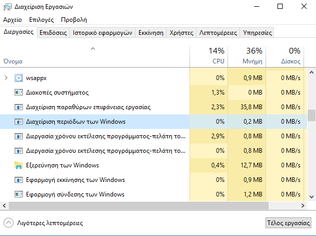The height and width of the screenshot is (236, 316).
Task: Click icon of the Διεργασία χρόνου εκτέλεσης row showing 0% CPU
Action: click(x=19, y=151)
